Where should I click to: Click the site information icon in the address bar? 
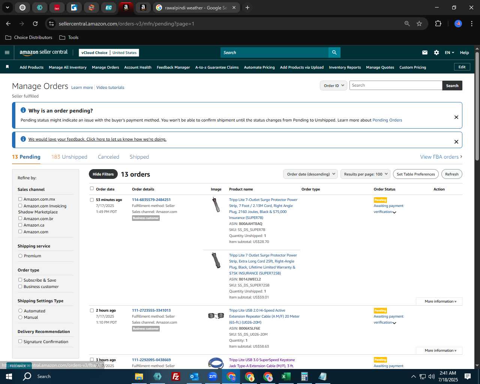51,24
